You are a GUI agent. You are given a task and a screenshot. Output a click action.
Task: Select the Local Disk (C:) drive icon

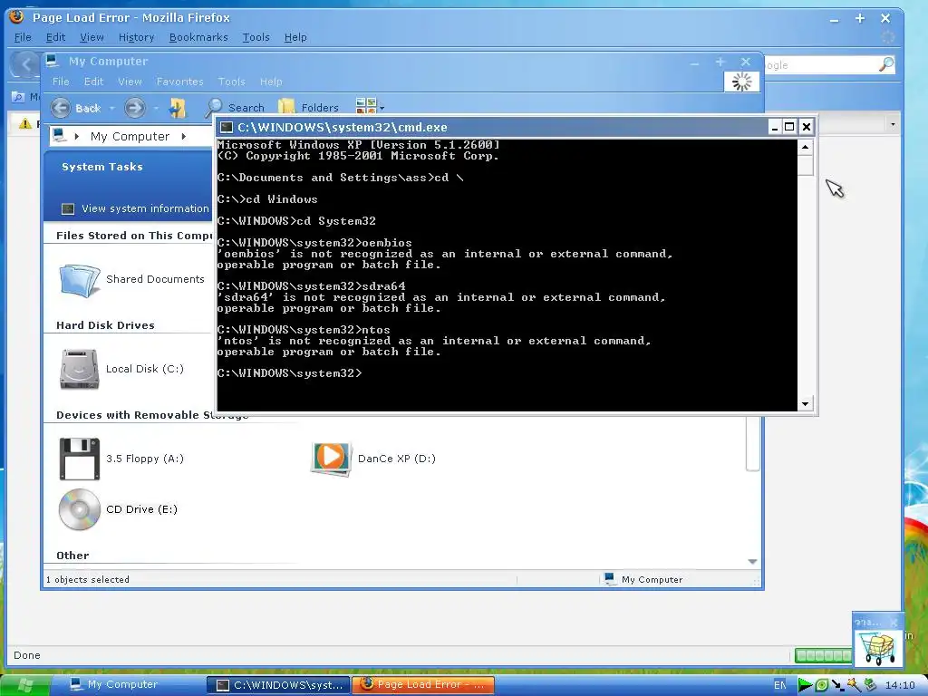pos(79,370)
